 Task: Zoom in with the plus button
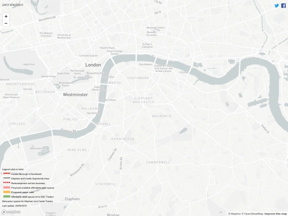(6, 17)
